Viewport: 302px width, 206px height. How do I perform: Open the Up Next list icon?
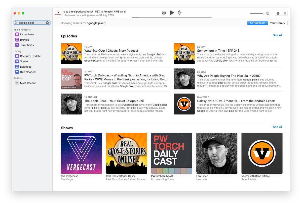(284, 14)
